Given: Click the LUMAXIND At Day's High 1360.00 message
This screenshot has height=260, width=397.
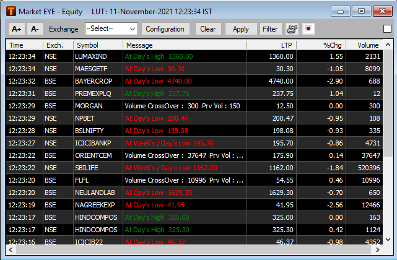Looking at the screenshot, I should click(159, 56).
